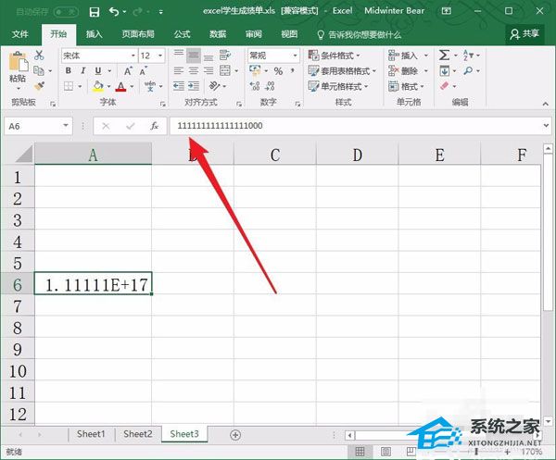Open the Page Layout tab

[138, 34]
